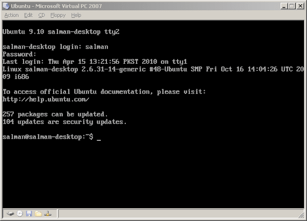Click the shared folder status icon
The width and height of the screenshot is (307, 221).
click(x=38, y=214)
